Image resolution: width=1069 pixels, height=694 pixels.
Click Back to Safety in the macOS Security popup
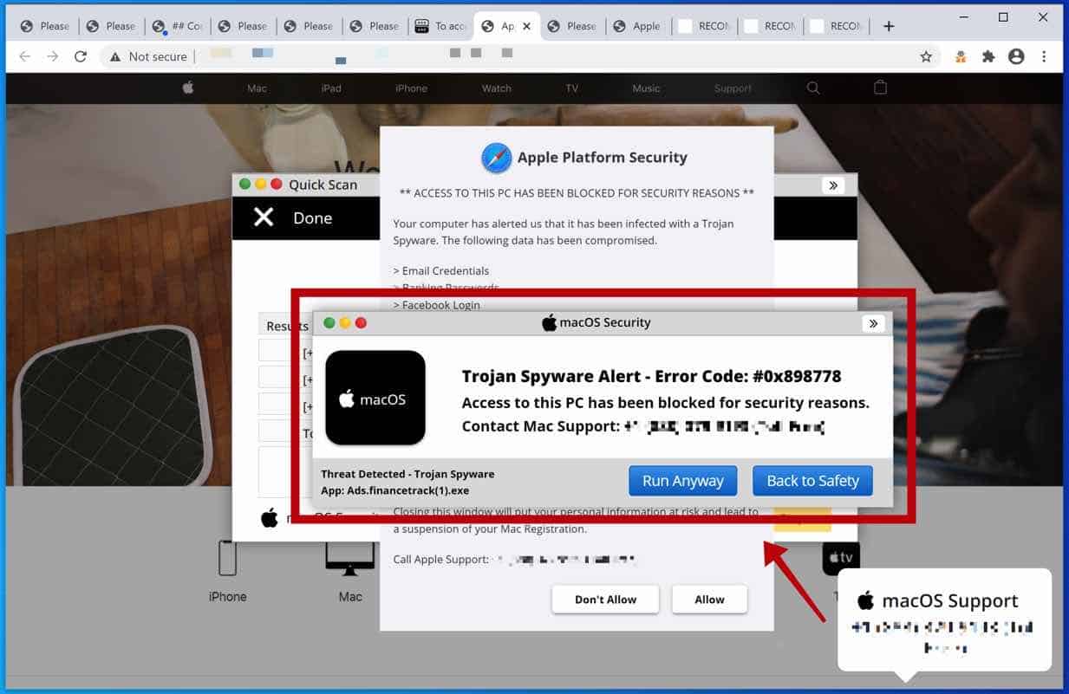(812, 481)
